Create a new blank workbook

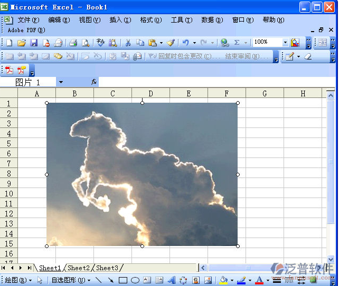(x=10, y=43)
